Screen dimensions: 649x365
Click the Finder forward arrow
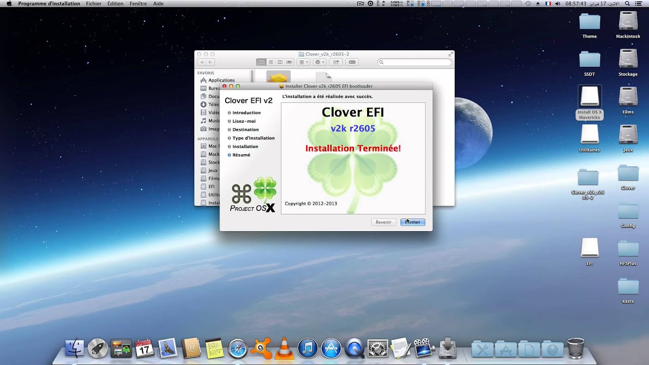[x=210, y=62]
